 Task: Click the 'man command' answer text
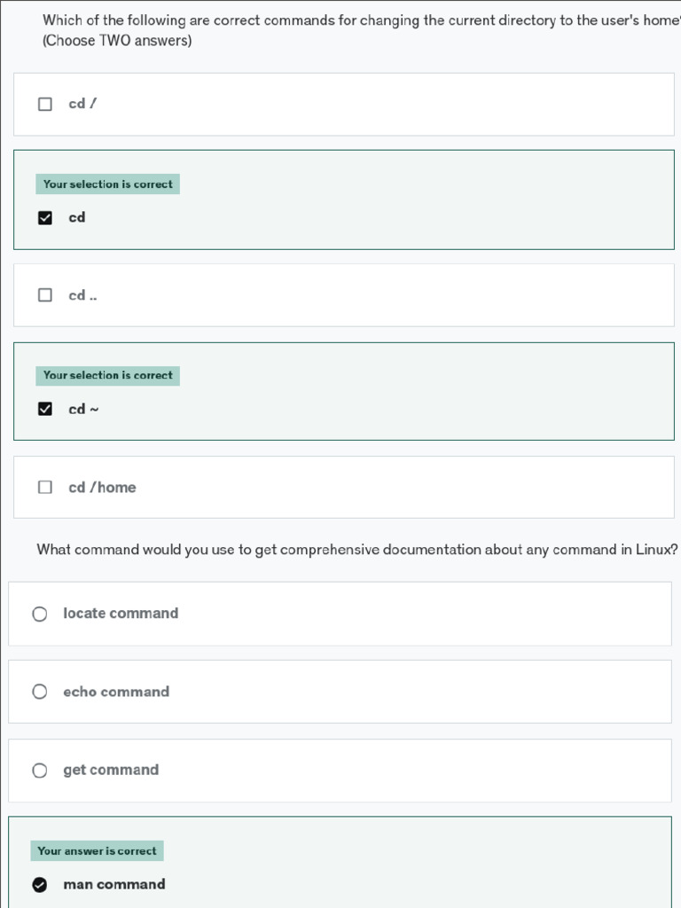point(114,884)
